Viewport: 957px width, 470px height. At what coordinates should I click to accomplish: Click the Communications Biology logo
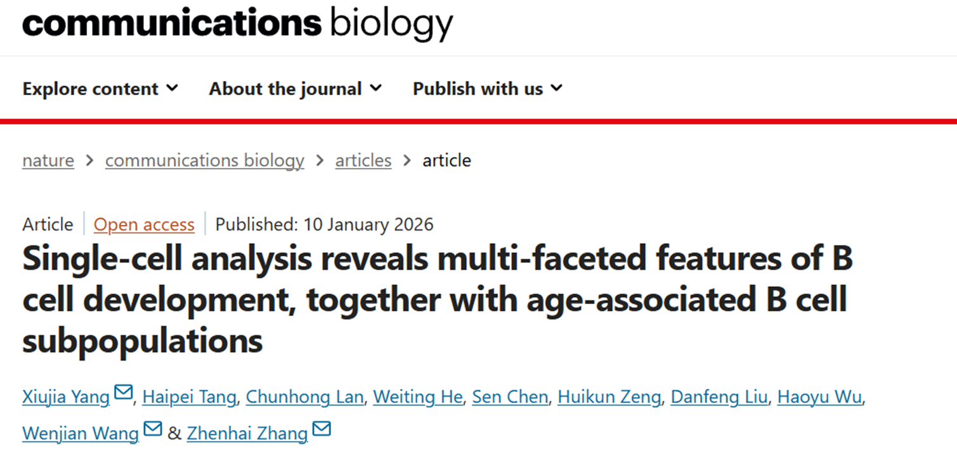(x=237, y=23)
